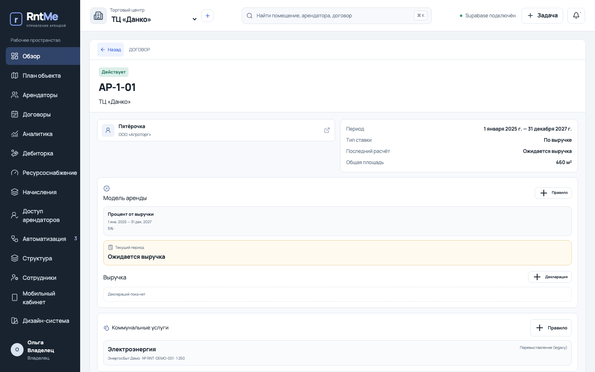The height and width of the screenshot is (372, 595).
Task: Create a new Задача
Action: click(x=542, y=16)
